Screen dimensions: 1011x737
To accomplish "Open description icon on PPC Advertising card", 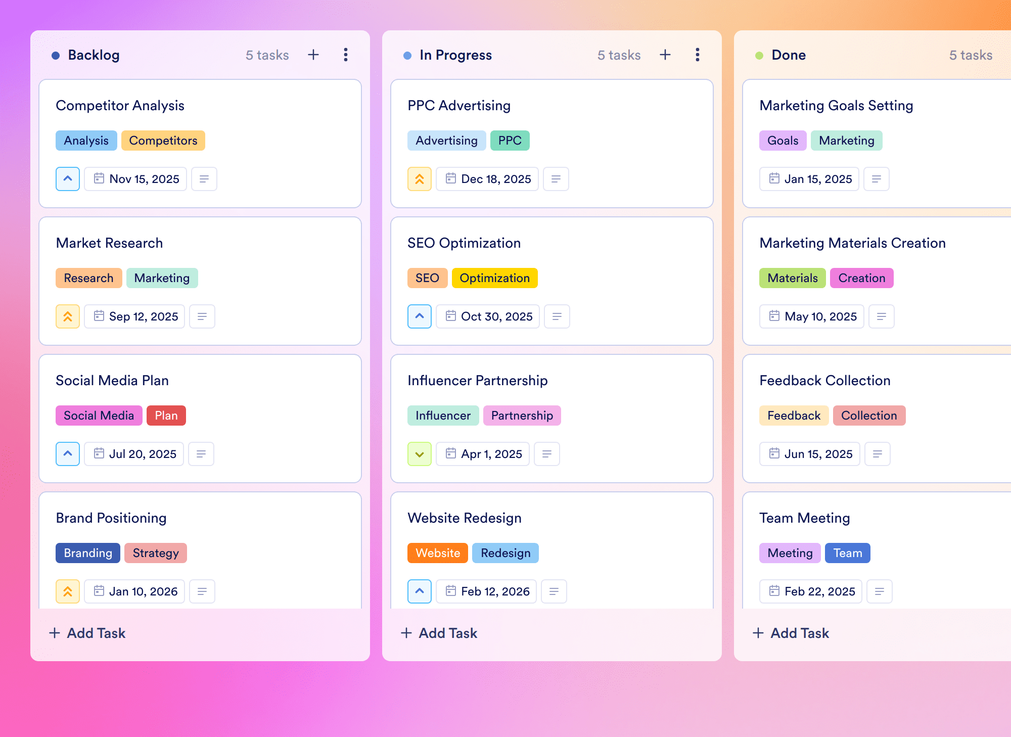I will [x=556, y=179].
